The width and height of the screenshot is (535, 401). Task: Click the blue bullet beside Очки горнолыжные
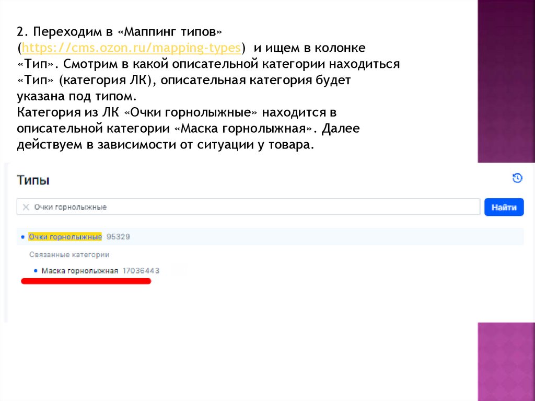pyautogui.click(x=22, y=237)
